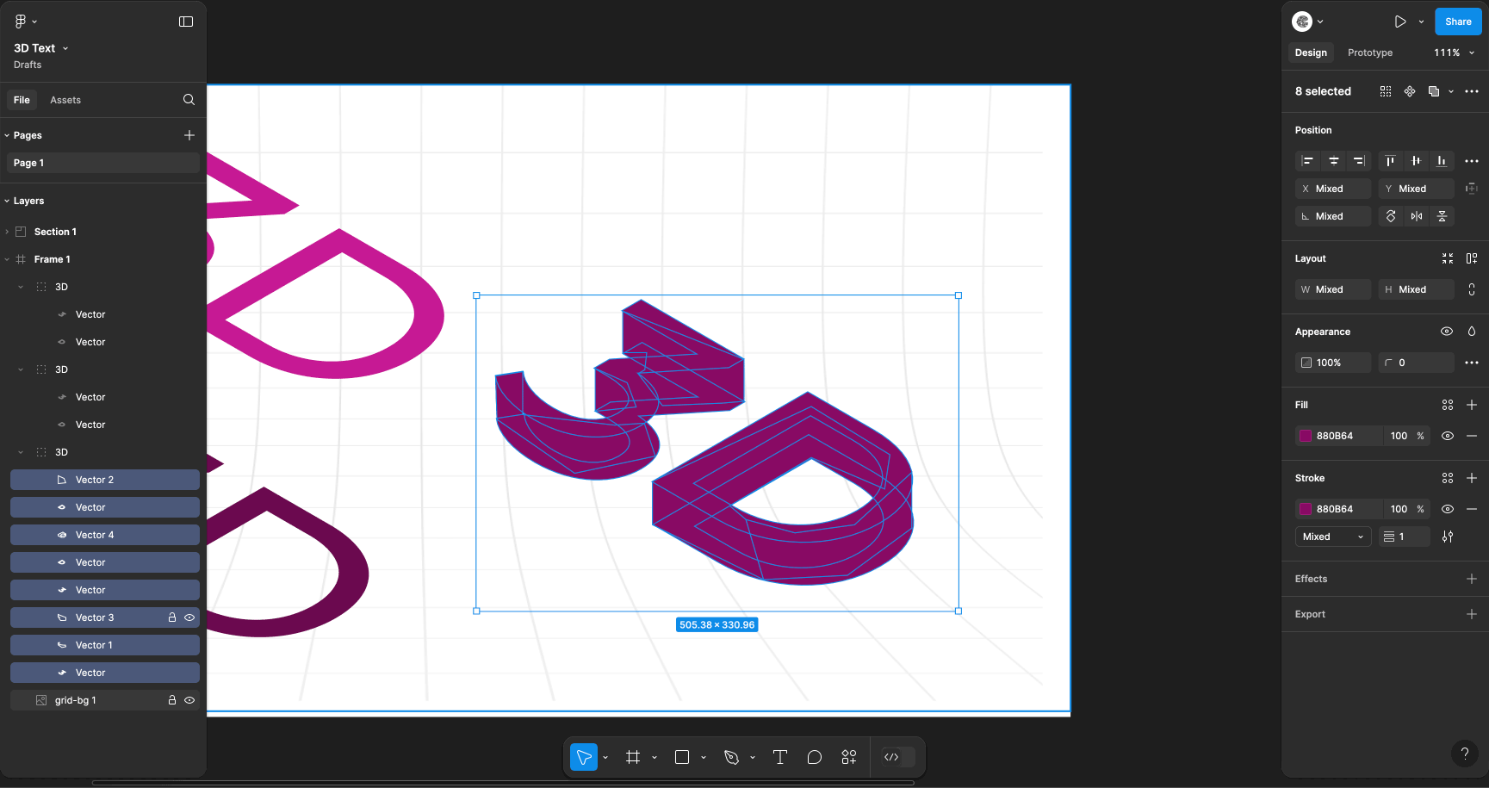Screen dimensions: 1489x788
Task: Align selection to the left
Action: 1307,161
